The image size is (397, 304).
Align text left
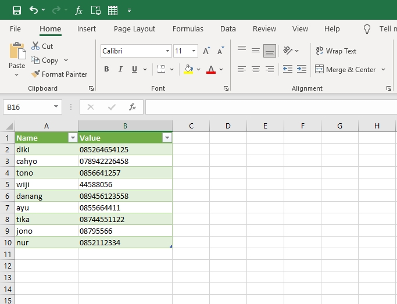(242, 69)
